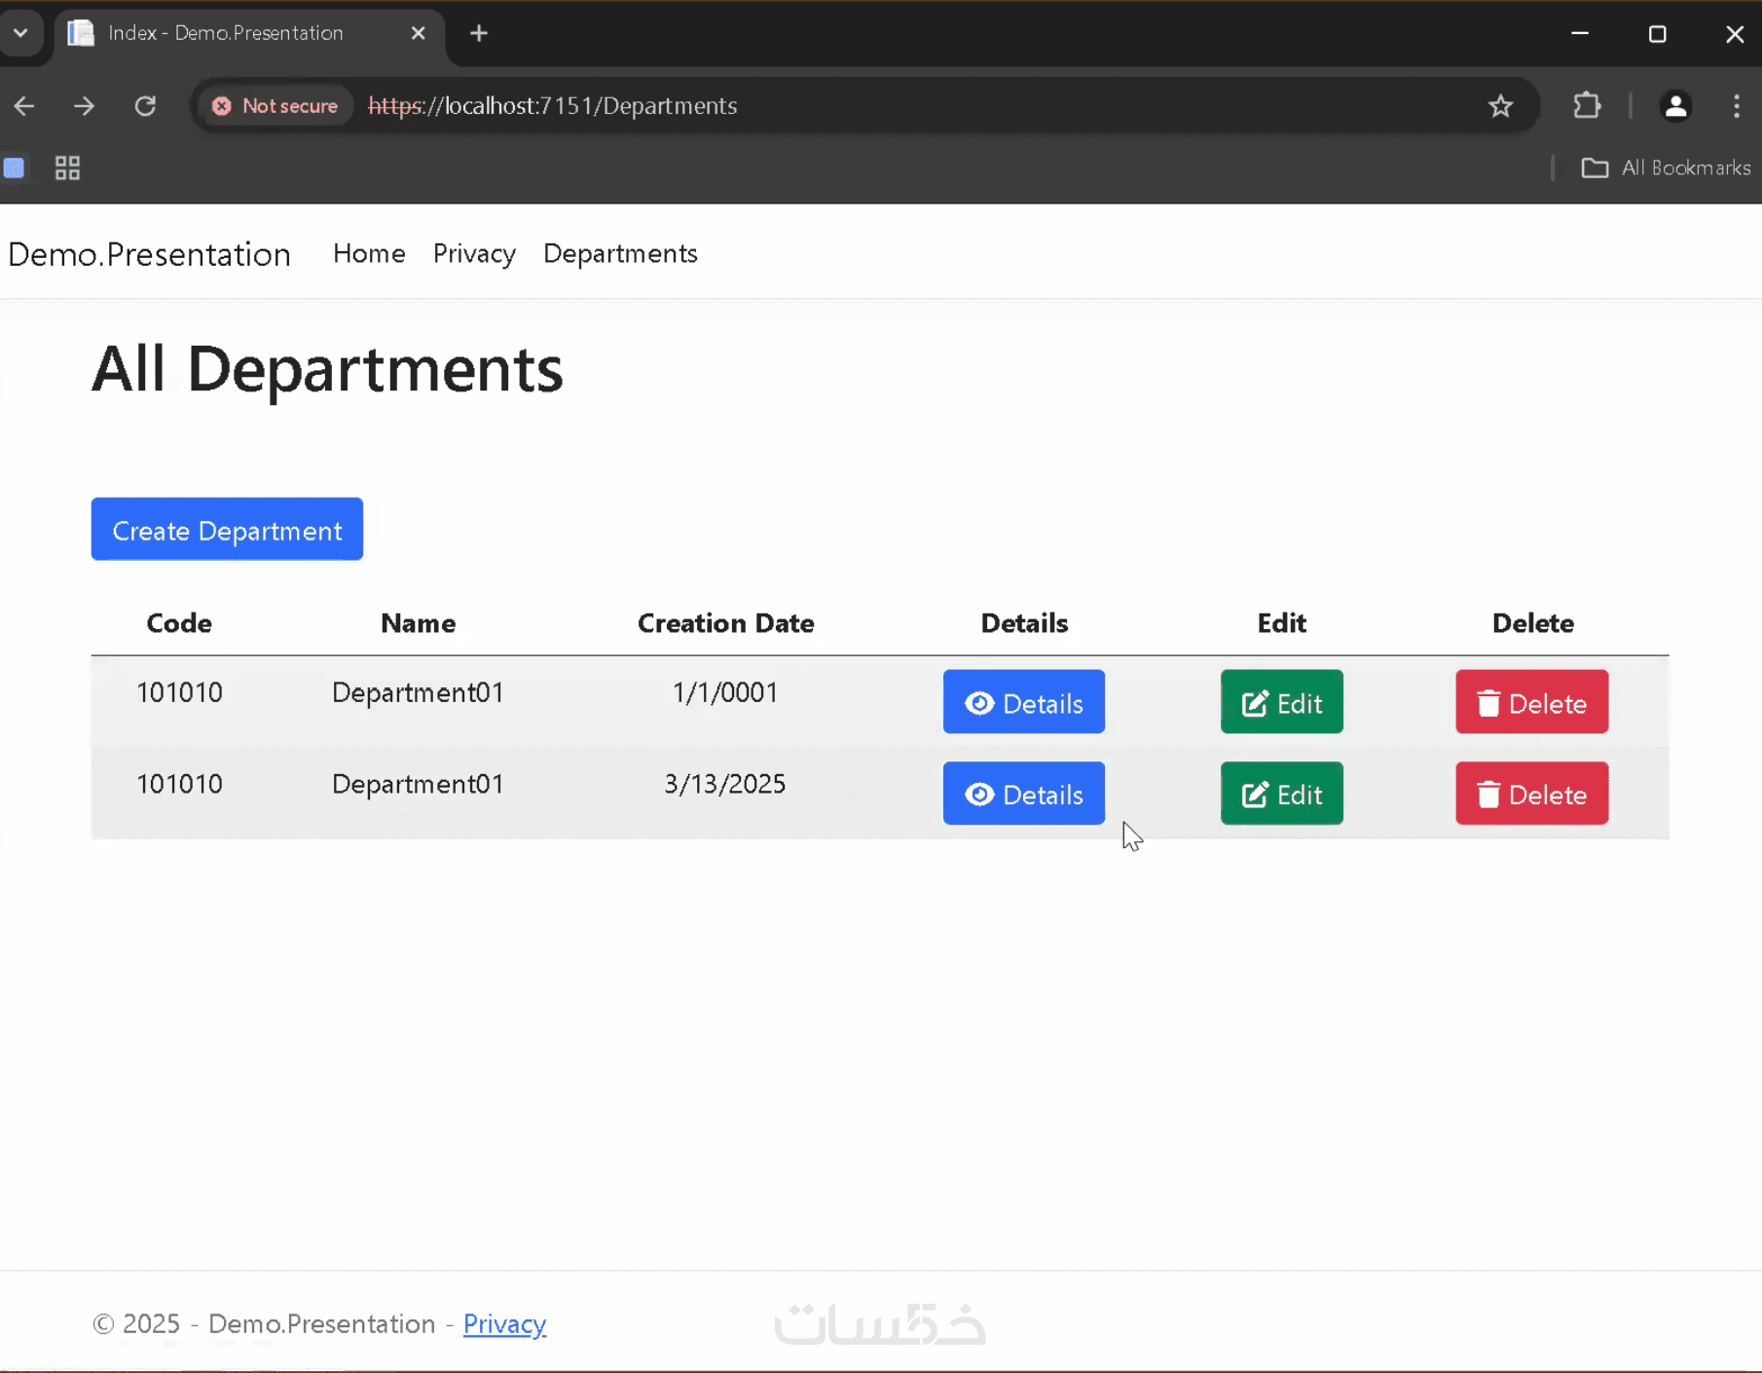
Task: Select the 3/13/2025 creation date cell
Action: [725, 784]
